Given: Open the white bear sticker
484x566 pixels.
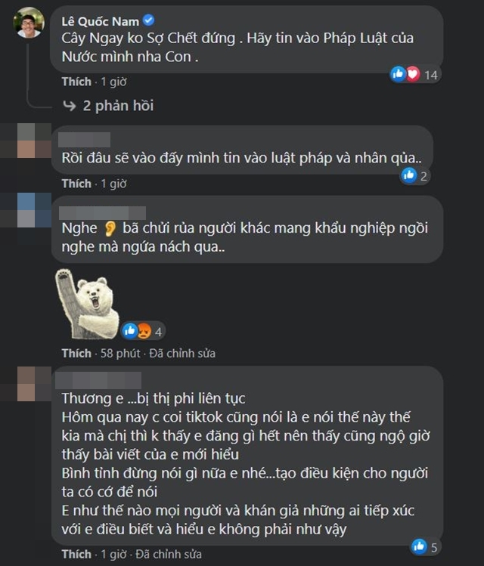Looking at the screenshot, I should (x=87, y=304).
